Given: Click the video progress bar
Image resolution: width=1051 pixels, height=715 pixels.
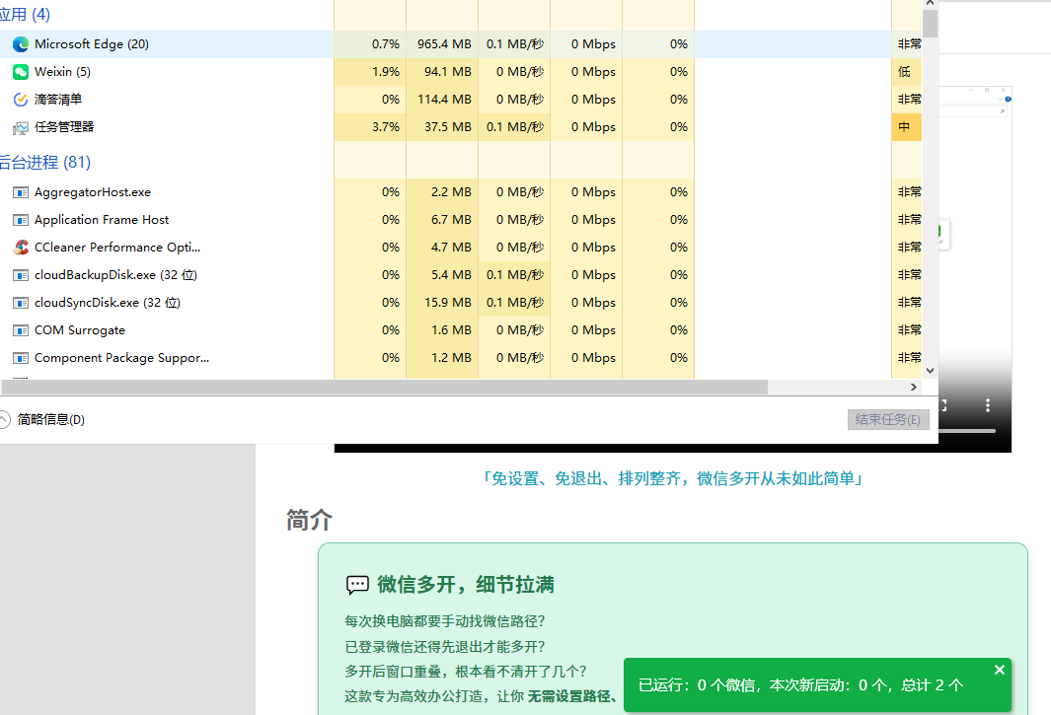Looking at the screenshot, I should pyautogui.click(x=967, y=431).
